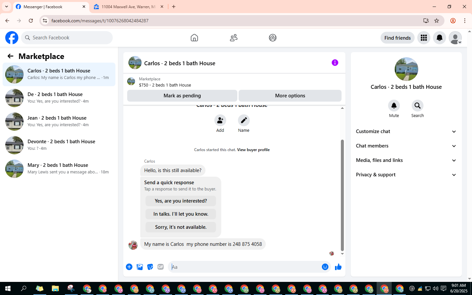Expand Customize chat section
The image size is (472, 295).
click(x=406, y=131)
